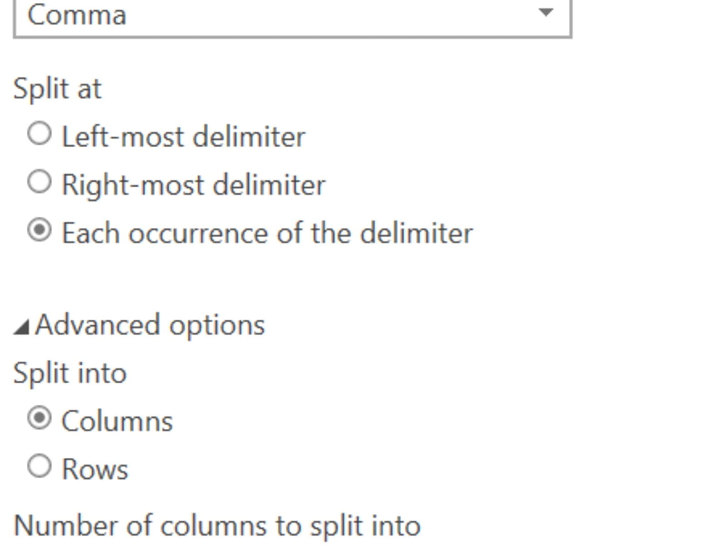Open the Comma delimiter dropdown arrow
This screenshot has width=727, height=545.
[x=545, y=12]
